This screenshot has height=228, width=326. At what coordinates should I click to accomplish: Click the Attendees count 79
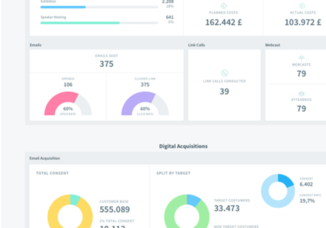point(301,109)
